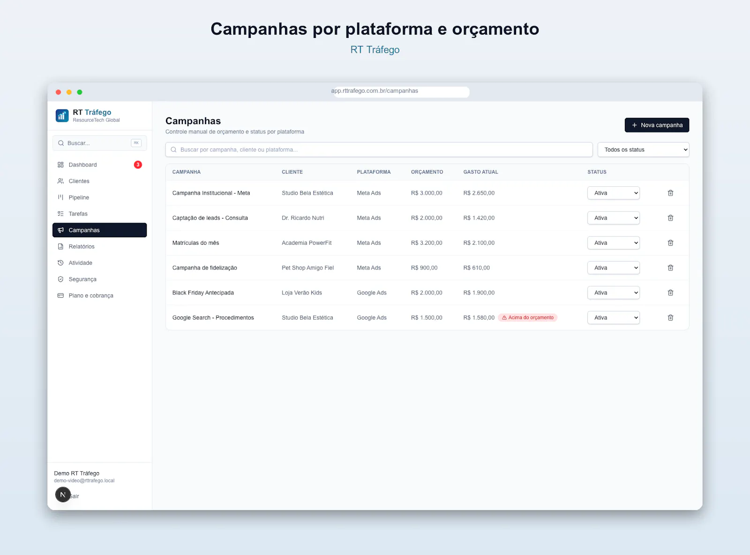Click Pet Shop Amigo Fiel cell
This screenshot has width=750, height=555.
pyautogui.click(x=307, y=268)
